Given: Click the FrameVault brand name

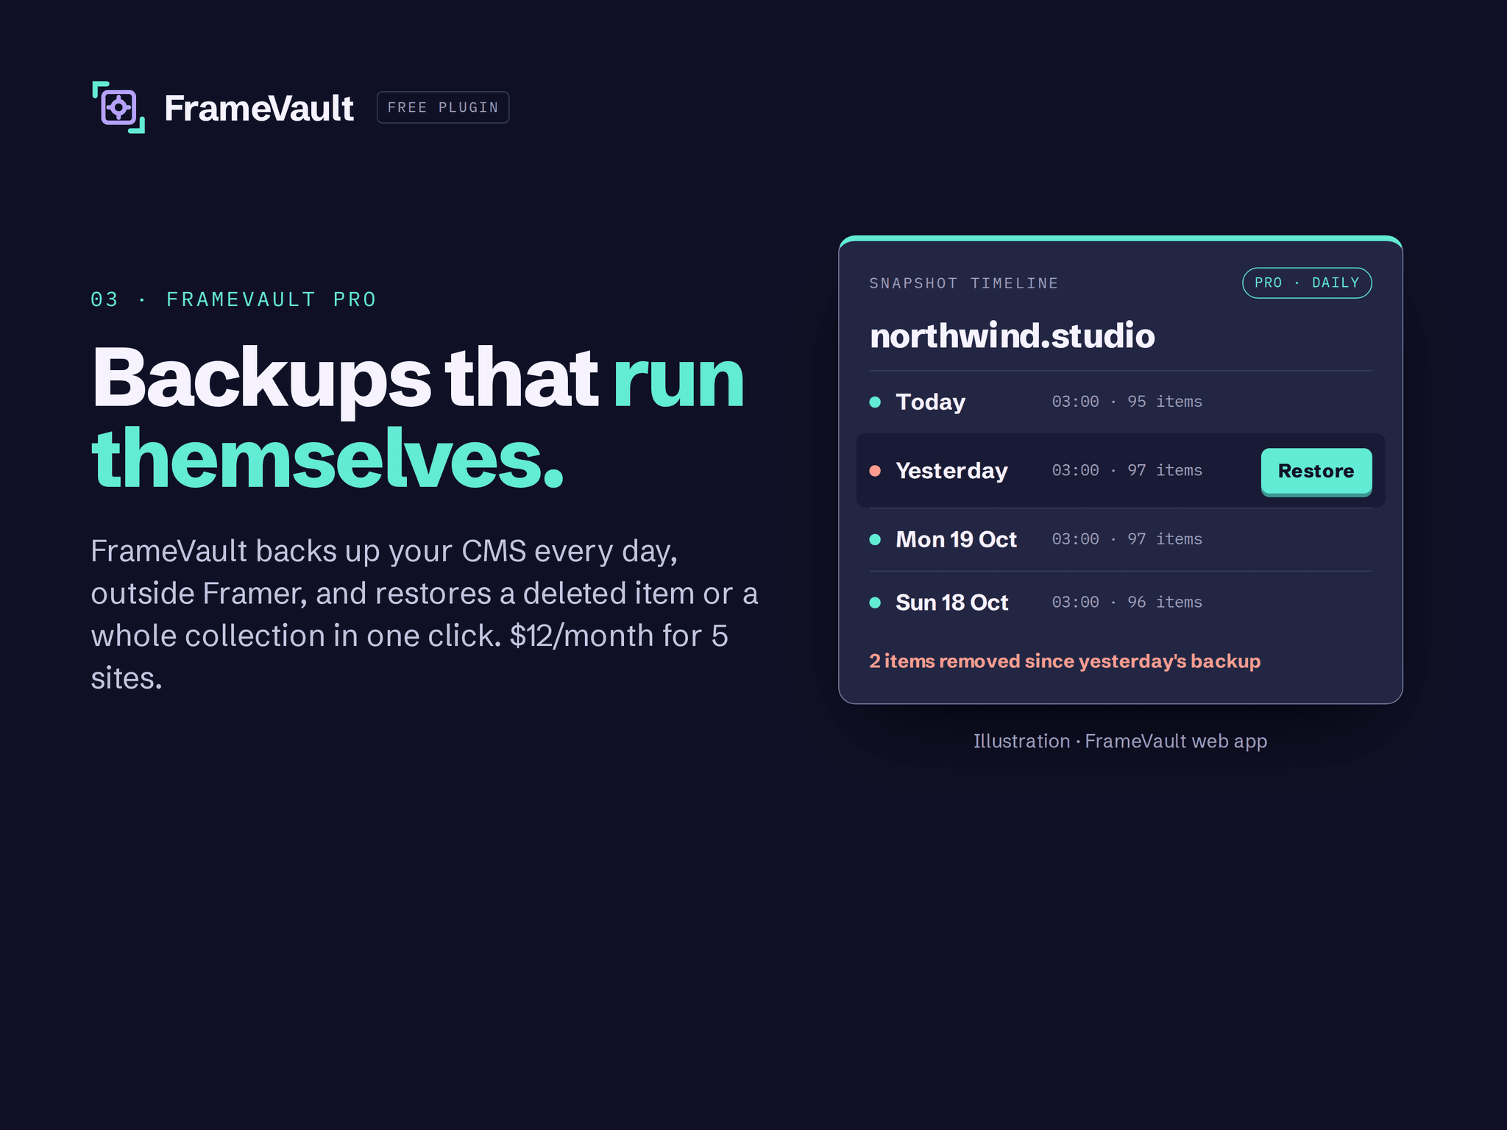Looking at the screenshot, I should [x=259, y=108].
